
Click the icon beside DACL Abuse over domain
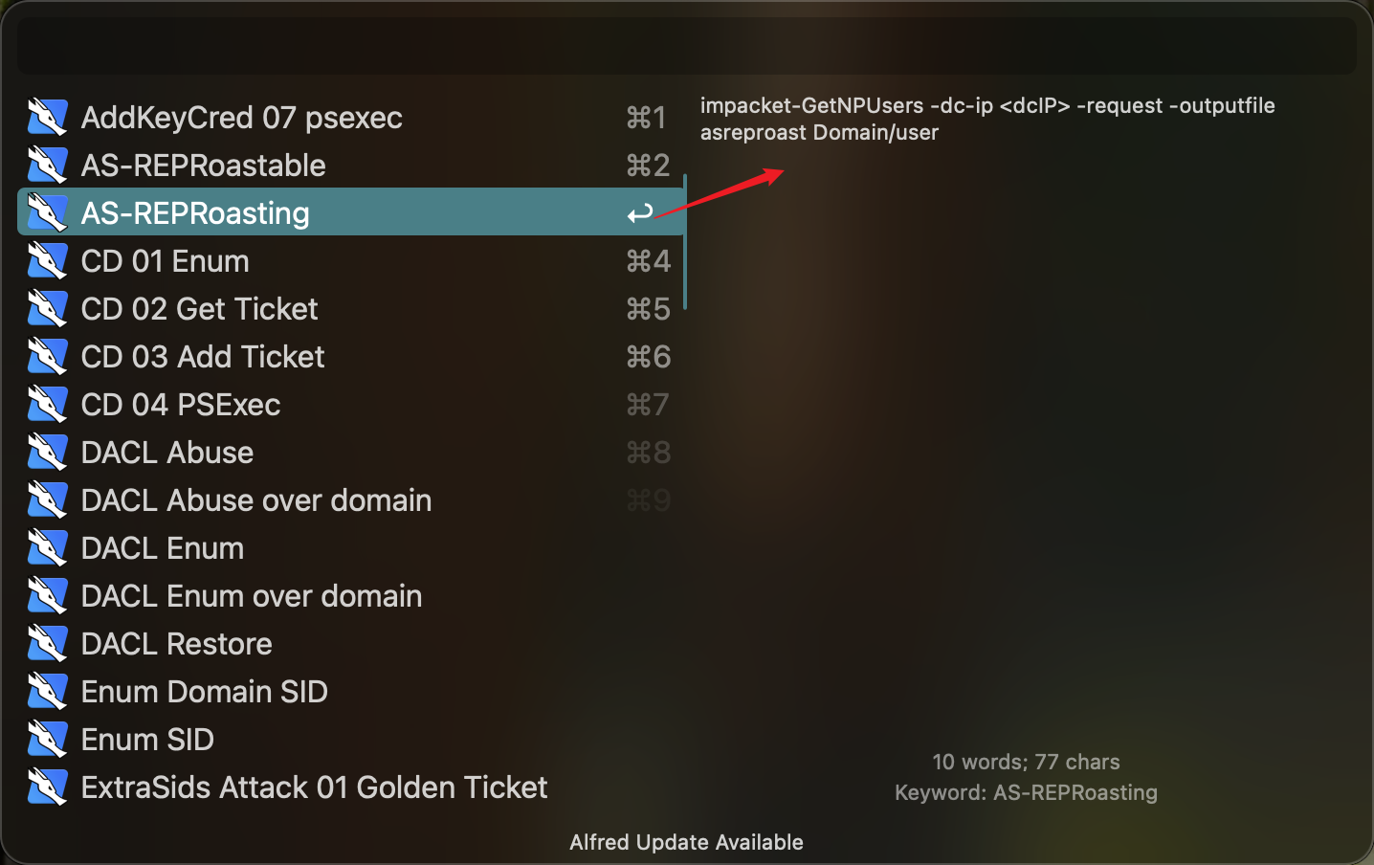click(47, 500)
